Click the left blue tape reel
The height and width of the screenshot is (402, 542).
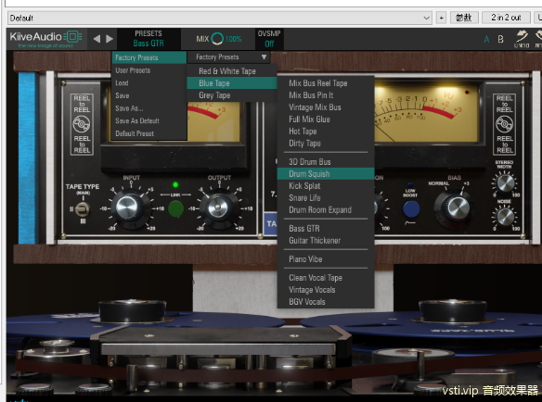pos(145,323)
